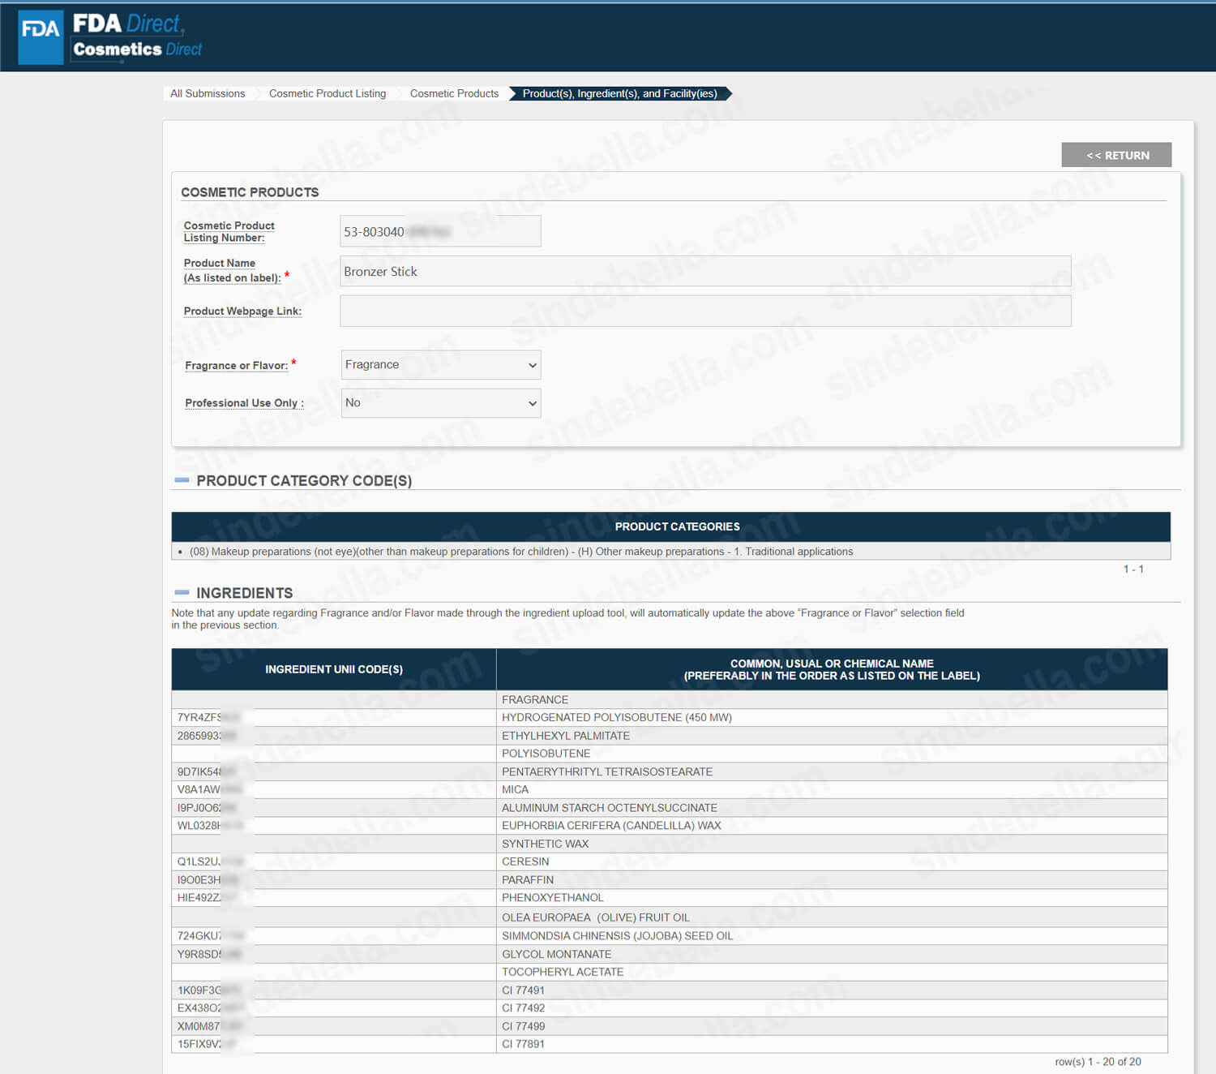The image size is (1216, 1074).
Task: Collapse the Product Category Code(s) section
Action: (182, 480)
